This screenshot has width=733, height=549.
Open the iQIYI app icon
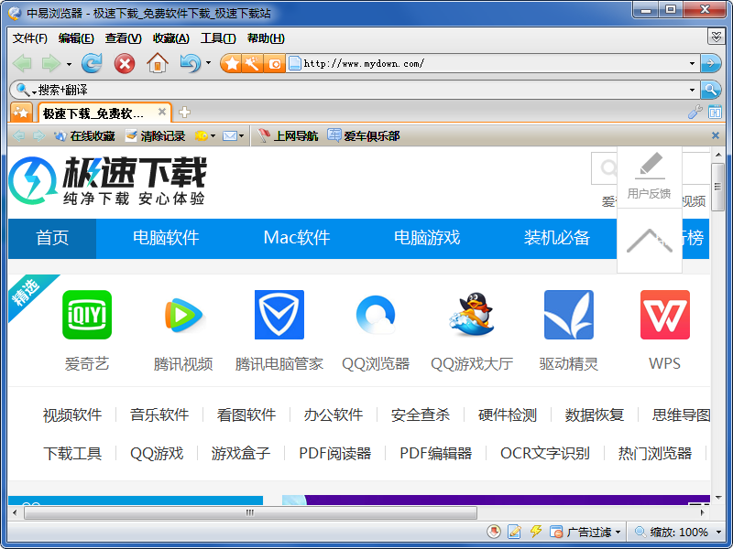[87, 316]
